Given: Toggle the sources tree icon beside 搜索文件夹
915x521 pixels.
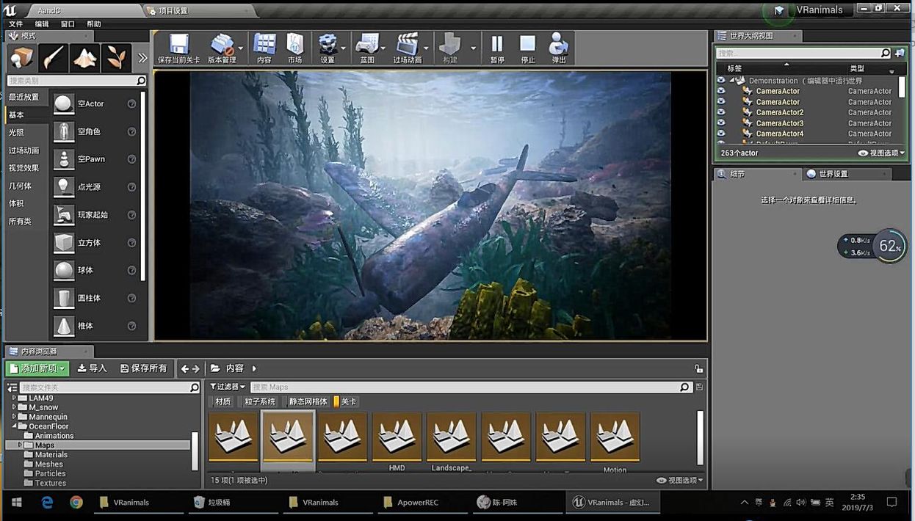Looking at the screenshot, I should (x=12, y=387).
